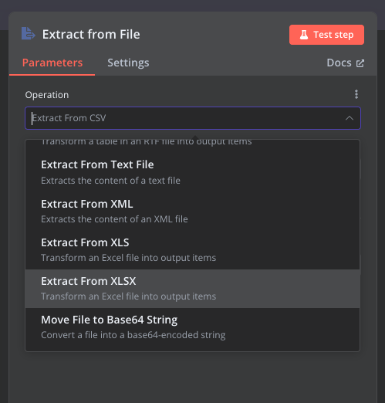This screenshot has width=385, height=403.
Task: Click the Extract from File node icon
Action: 29,34
